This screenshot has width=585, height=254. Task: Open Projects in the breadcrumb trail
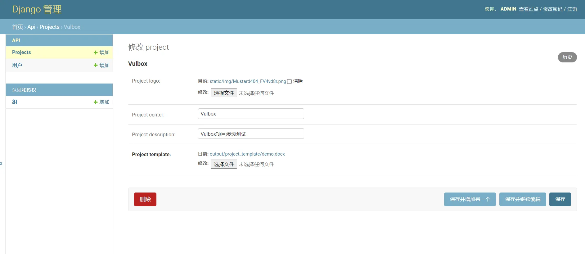click(x=49, y=27)
